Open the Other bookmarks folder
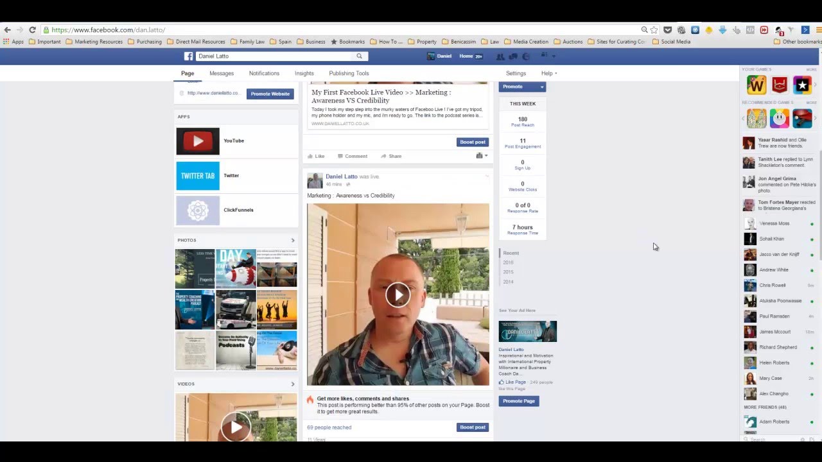 (798, 42)
